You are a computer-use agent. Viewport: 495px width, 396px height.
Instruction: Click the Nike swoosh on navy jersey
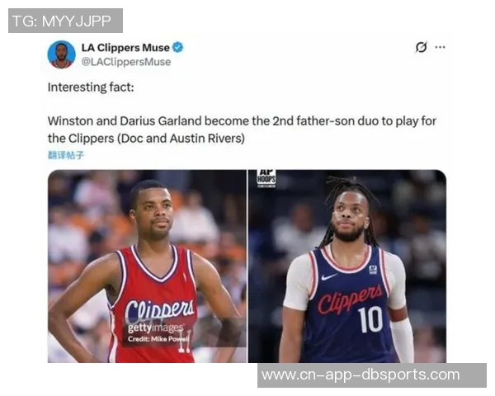[328, 277]
